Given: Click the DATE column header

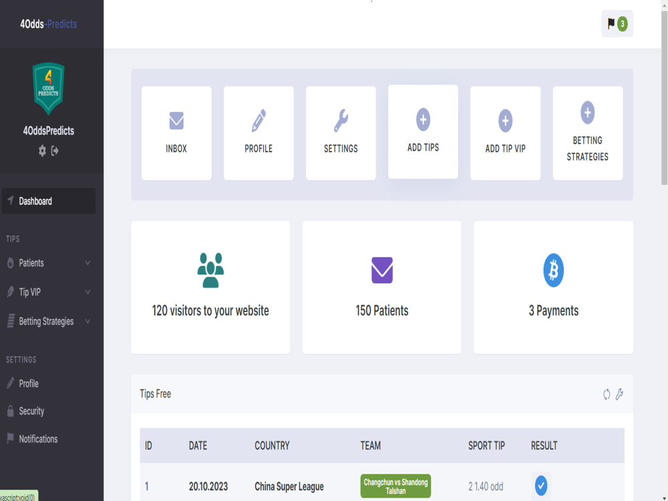Looking at the screenshot, I should pyautogui.click(x=198, y=446).
